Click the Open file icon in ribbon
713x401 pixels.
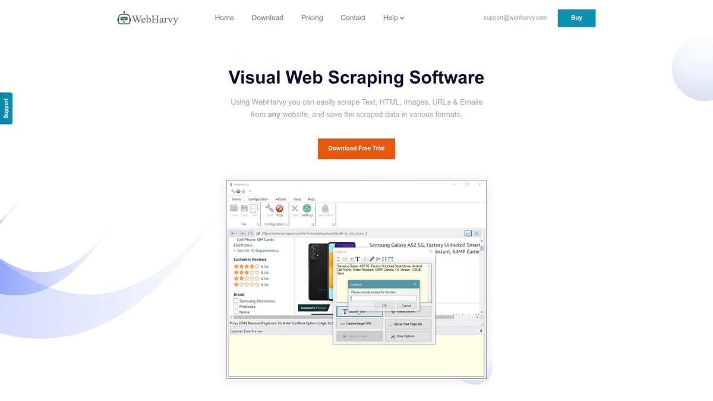pos(234,209)
